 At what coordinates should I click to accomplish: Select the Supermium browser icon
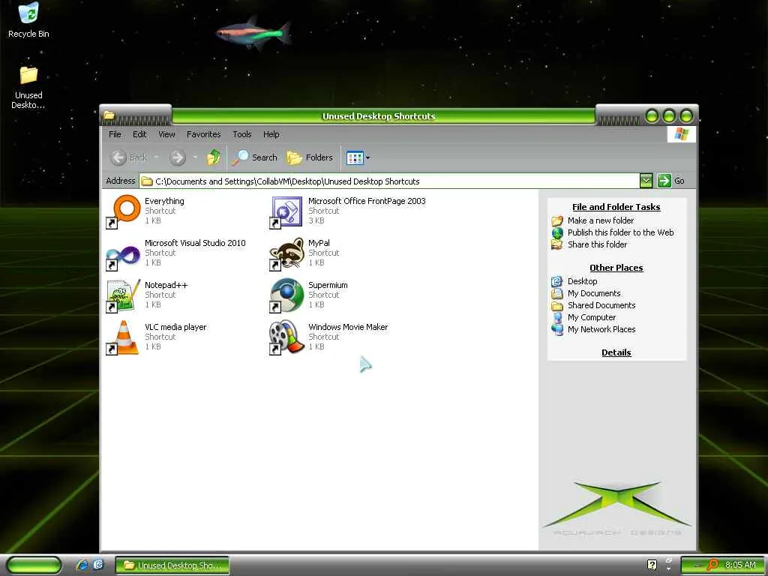click(286, 295)
